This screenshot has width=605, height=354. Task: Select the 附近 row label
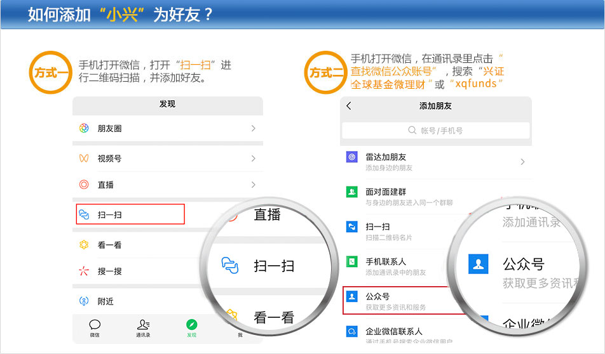105,301
